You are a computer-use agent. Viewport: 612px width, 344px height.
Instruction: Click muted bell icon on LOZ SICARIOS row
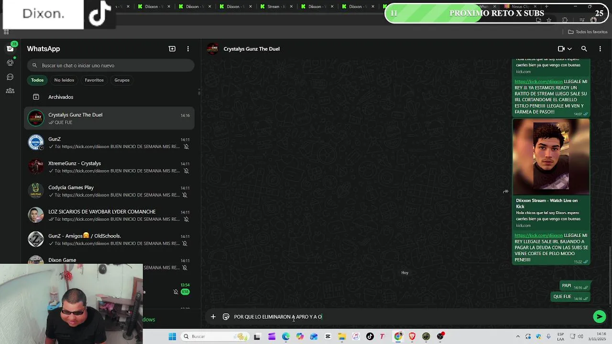click(x=186, y=219)
